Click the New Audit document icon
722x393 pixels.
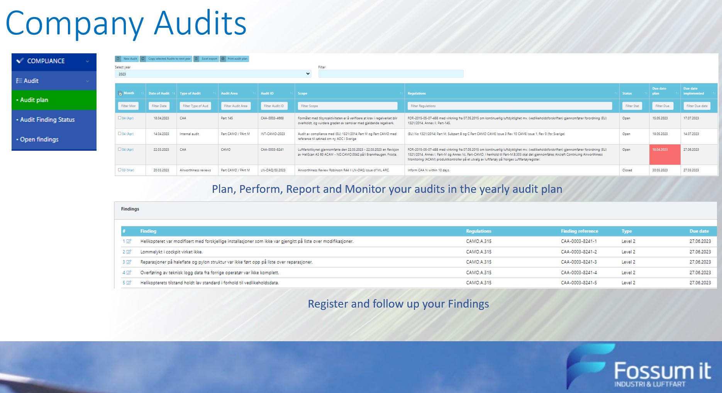click(x=118, y=59)
